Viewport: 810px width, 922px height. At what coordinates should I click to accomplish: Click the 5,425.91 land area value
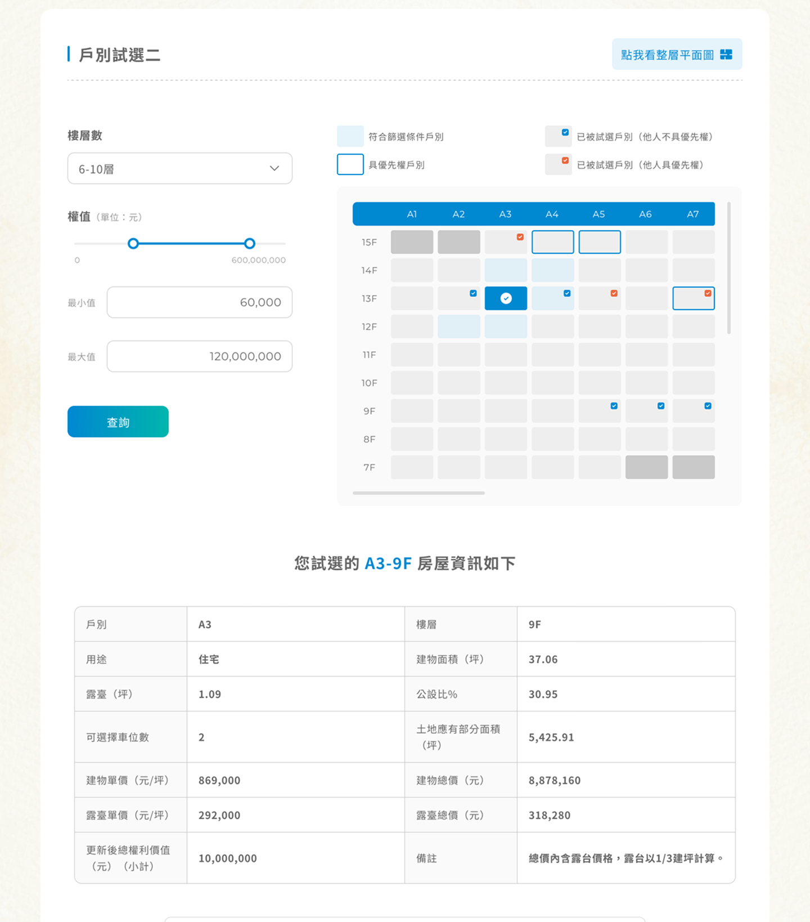pyautogui.click(x=551, y=737)
